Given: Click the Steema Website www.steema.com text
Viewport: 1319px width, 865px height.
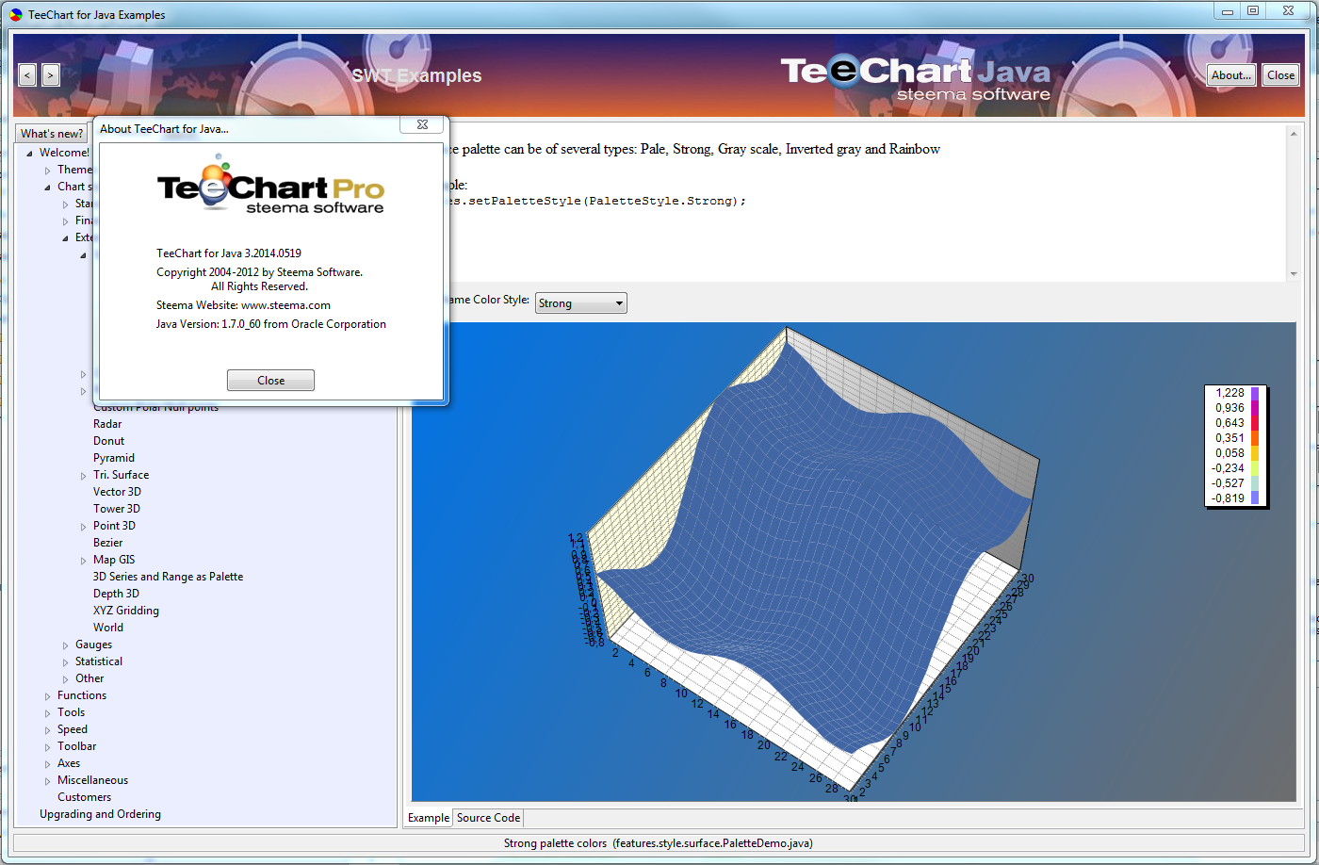Looking at the screenshot, I should click(243, 305).
